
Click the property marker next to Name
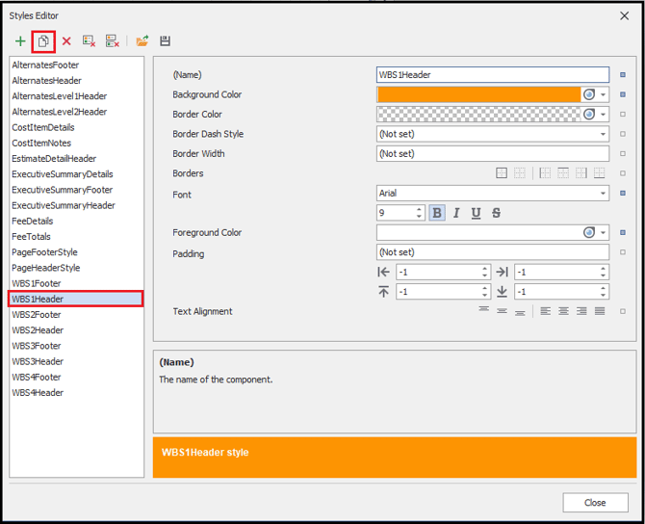[x=623, y=75]
